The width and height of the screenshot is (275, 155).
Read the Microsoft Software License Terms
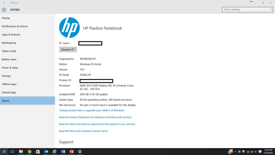point(83,131)
